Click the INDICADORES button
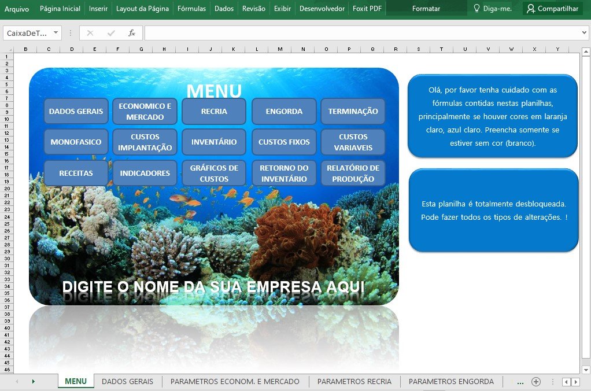591x391 pixels. point(145,173)
